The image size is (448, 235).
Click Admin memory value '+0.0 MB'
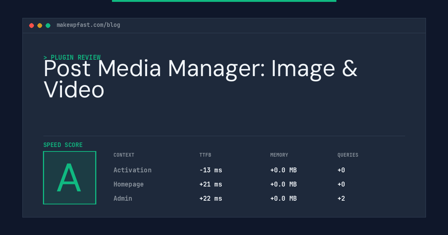tap(283, 198)
